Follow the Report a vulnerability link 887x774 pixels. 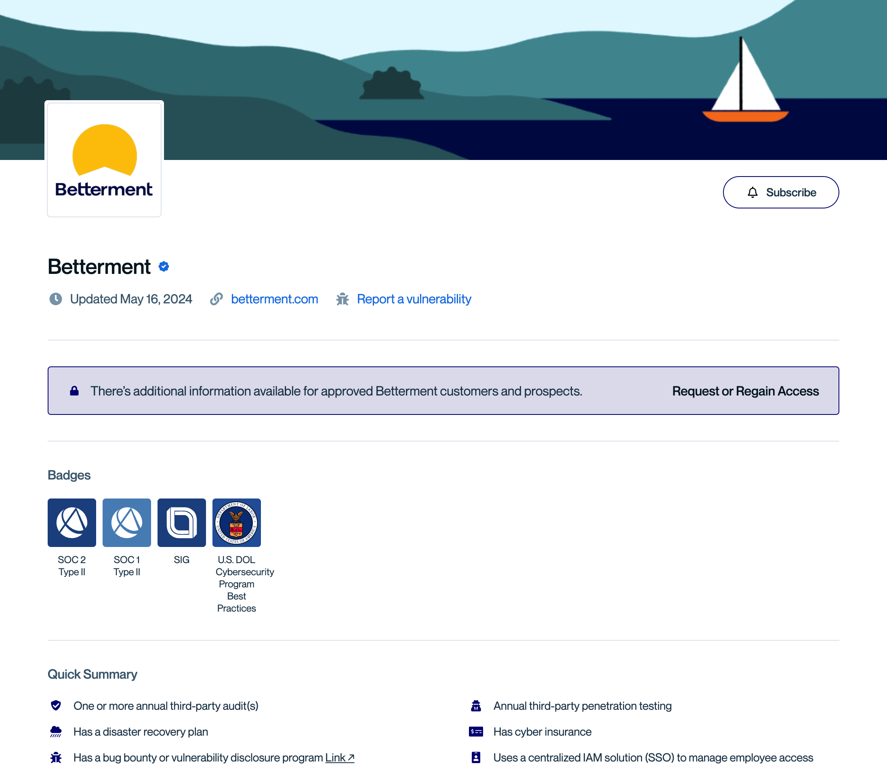[414, 299]
